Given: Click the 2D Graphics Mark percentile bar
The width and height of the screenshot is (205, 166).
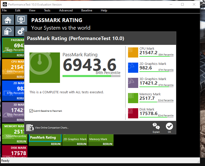Looking at the screenshot, I should pyautogui.click(x=156, y=71).
